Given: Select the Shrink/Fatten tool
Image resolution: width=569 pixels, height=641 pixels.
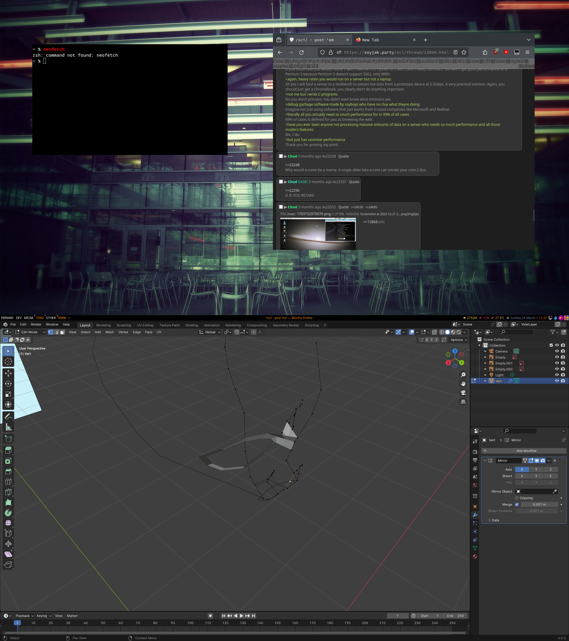Looking at the screenshot, I should pyautogui.click(x=9, y=544).
